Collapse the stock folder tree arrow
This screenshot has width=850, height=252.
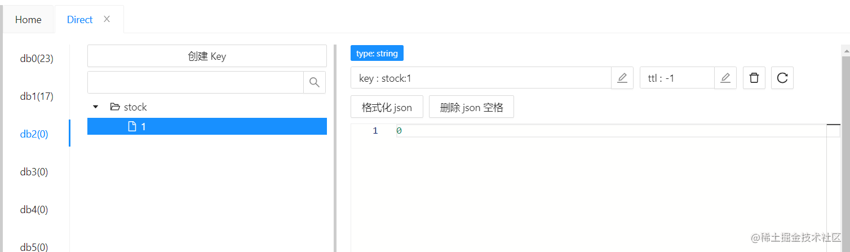click(96, 107)
